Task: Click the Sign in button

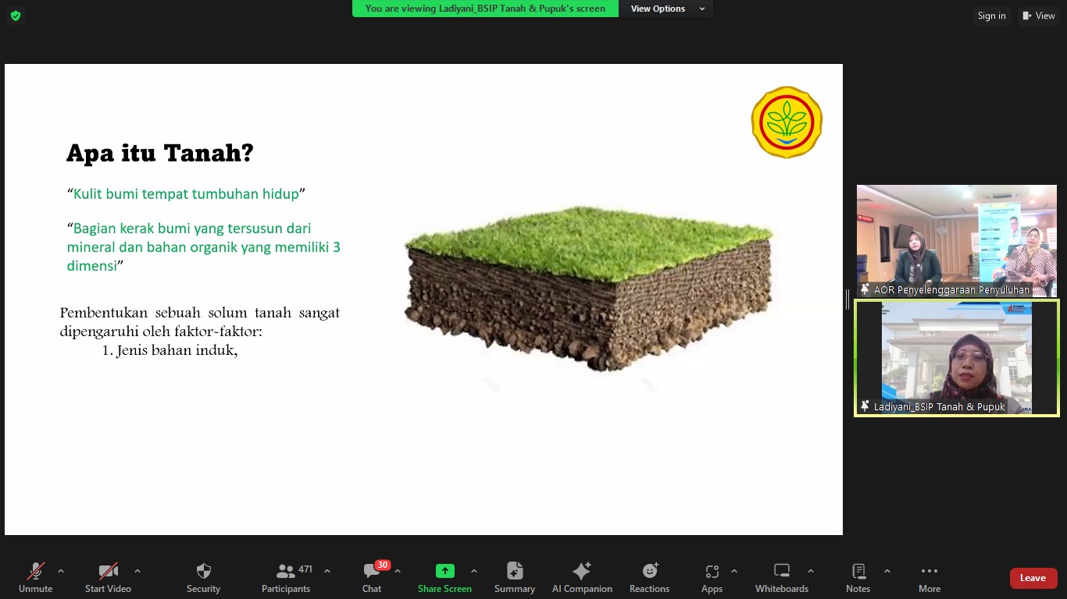Action: pyautogui.click(x=991, y=16)
